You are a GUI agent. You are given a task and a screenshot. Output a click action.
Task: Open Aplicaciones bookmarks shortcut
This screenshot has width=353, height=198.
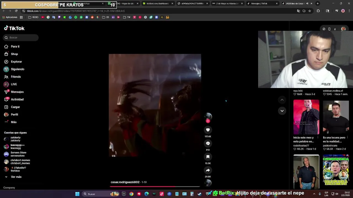click(x=10, y=17)
